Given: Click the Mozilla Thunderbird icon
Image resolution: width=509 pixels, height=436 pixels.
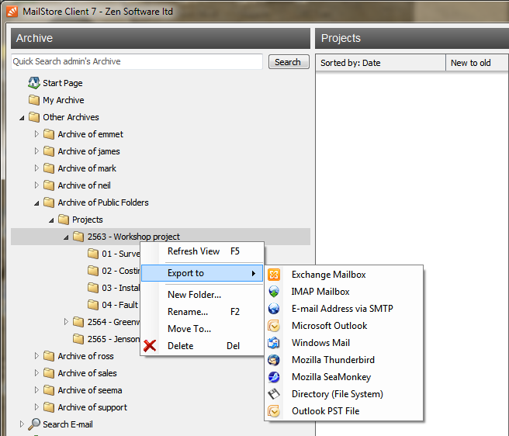Looking at the screenshot, I should (274, 360).
